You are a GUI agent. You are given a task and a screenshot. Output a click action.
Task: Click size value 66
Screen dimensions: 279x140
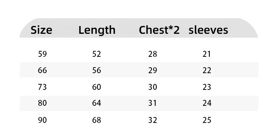pyautogui.click(x=42, y=70)
